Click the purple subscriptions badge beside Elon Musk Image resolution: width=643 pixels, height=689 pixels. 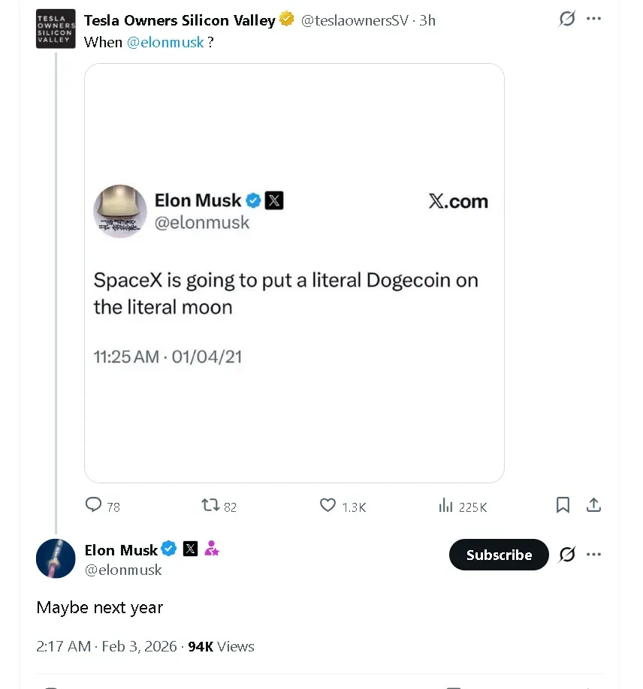point(211,549)
